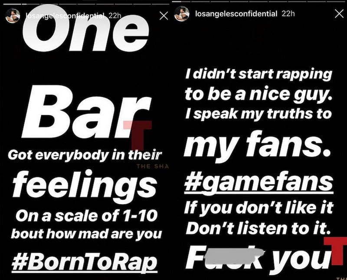Tap 'On a scale of 1-10' line
The image size is (347, 280).
point(86,216)
